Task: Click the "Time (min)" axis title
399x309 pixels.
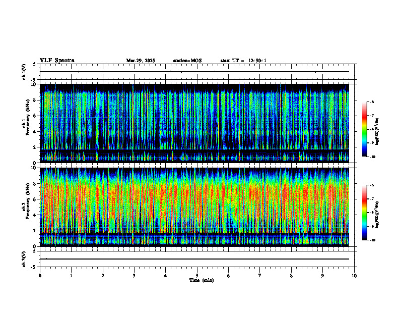Action: [202, 280]
